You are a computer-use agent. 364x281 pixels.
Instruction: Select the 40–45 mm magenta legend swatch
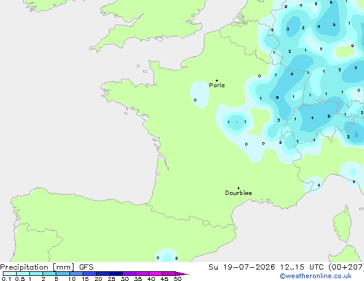coord(156,274)
